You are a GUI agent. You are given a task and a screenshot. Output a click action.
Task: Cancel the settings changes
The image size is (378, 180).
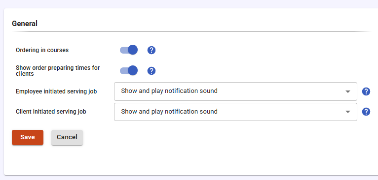tap(67, 137)
